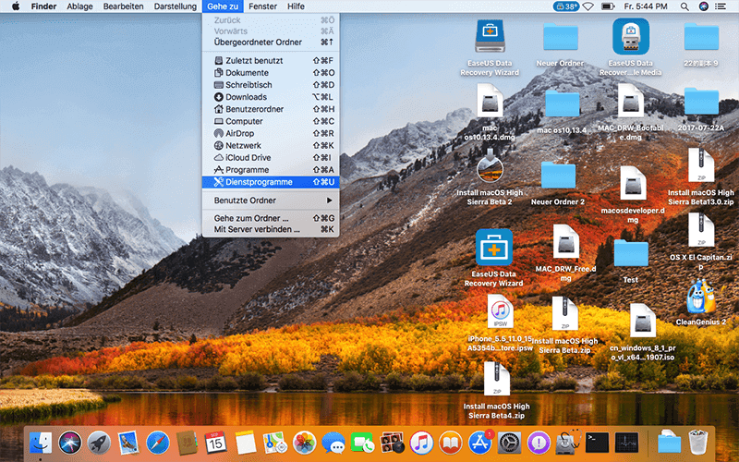Launch Siri from the Dock
739x462 pixels.
70,443
